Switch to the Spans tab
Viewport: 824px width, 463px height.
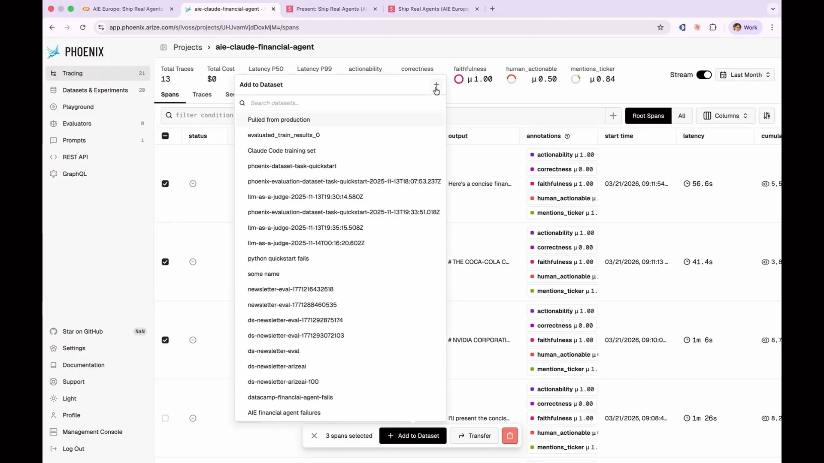coord(170,94)
